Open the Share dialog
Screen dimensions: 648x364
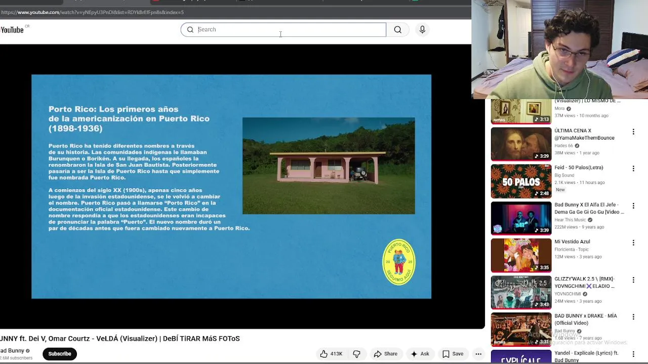pyautogui.click(x=385, y=354)
